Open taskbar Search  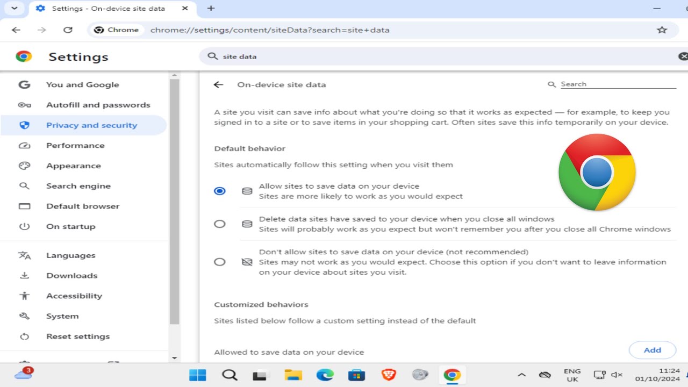click(x=230, y=375)
